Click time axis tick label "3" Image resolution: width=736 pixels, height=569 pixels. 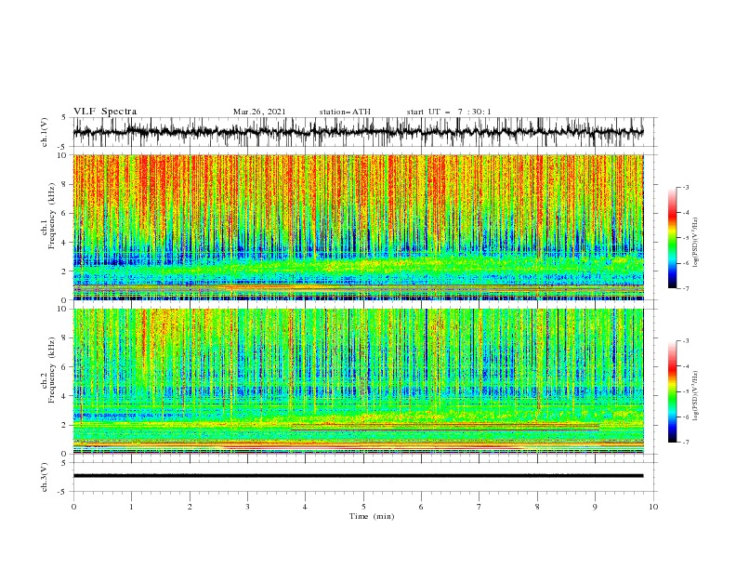(247, 507)
